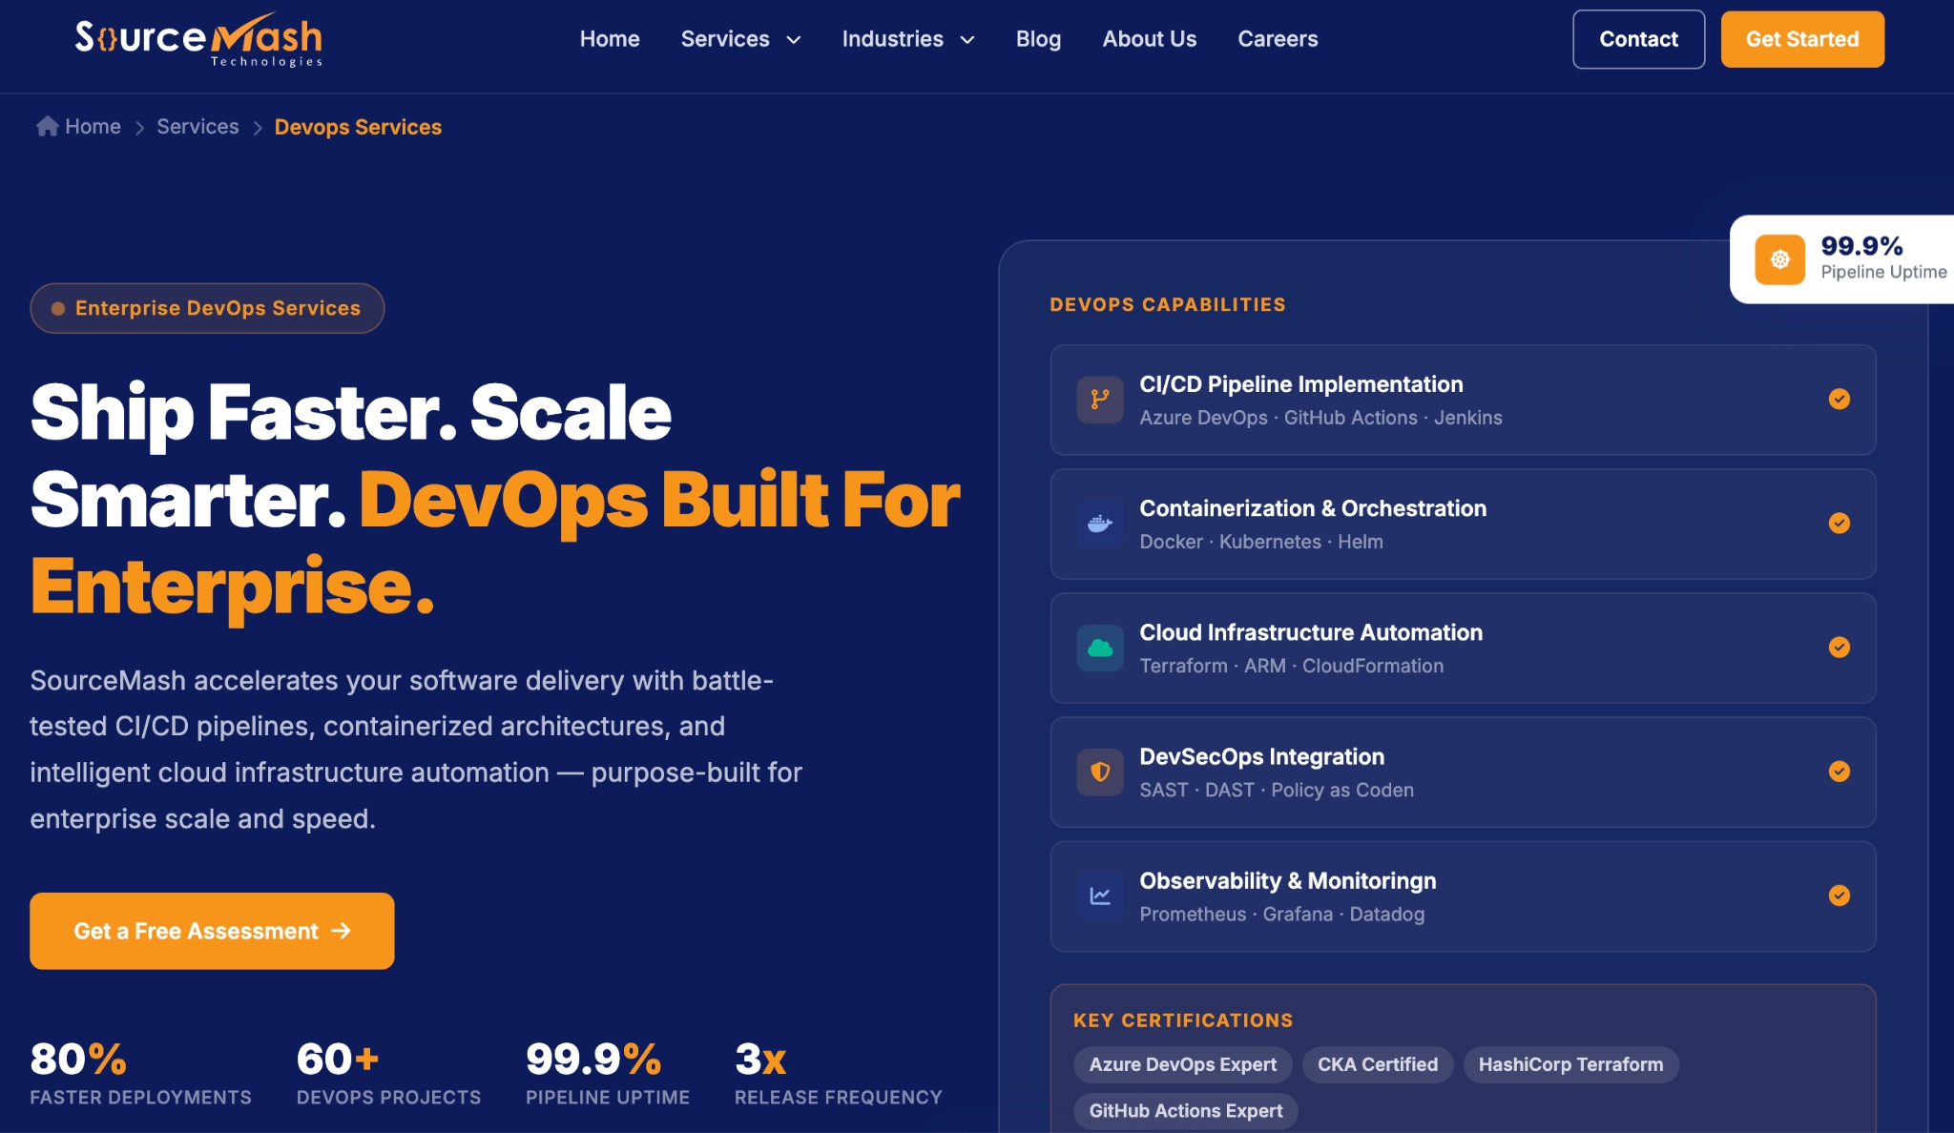Click the arrow in Get a Free Assessment
This screenshot has height=1133, width=1954.
(341, 931)
